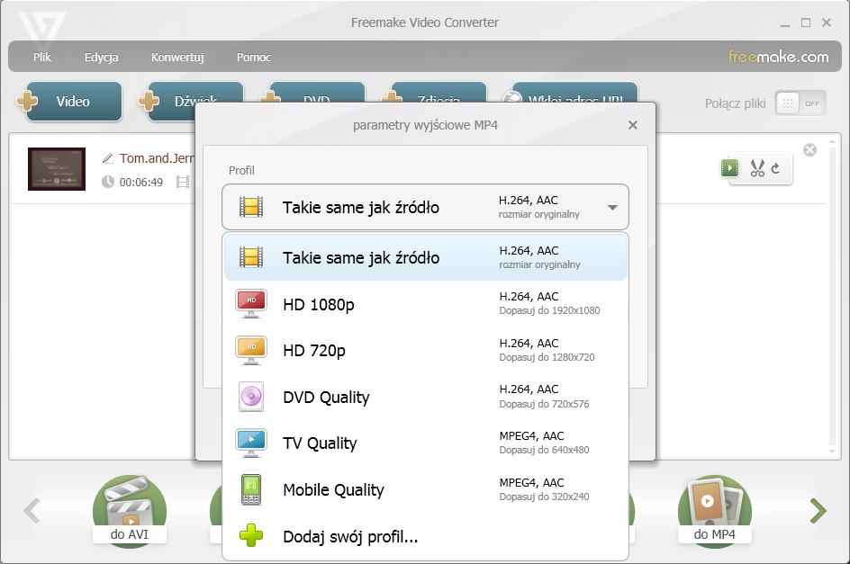Click the filmstrip icon in the profile list
This screenshot has height=564, width=850.
(x=251, y=256)
